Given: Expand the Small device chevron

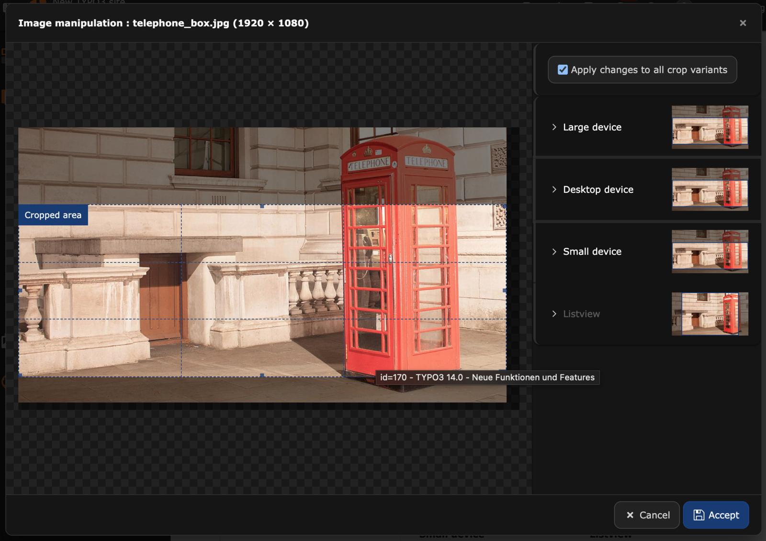Looking at the screenshot, I should point(554,252).
